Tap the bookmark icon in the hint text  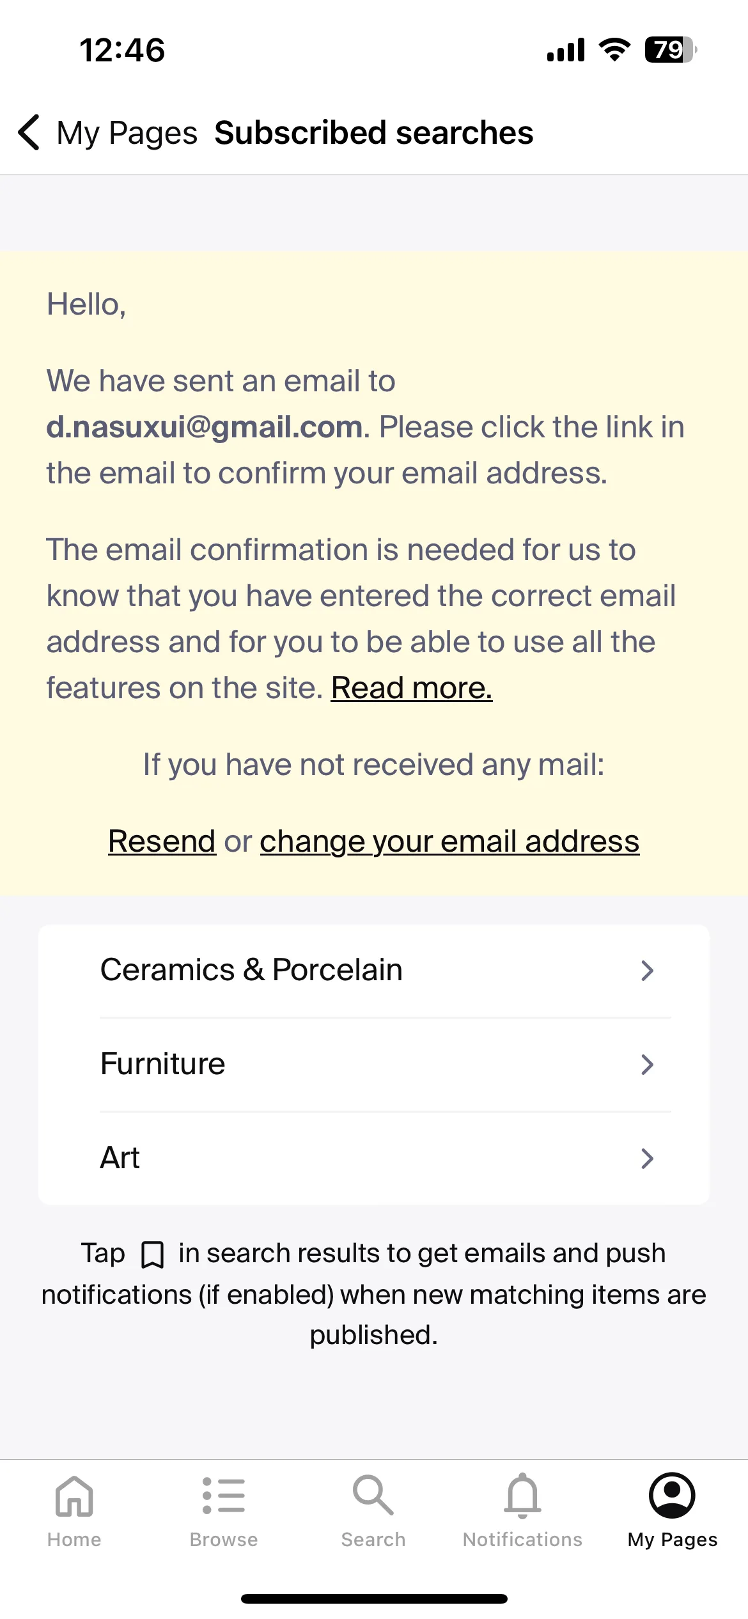pos(152,1255)
